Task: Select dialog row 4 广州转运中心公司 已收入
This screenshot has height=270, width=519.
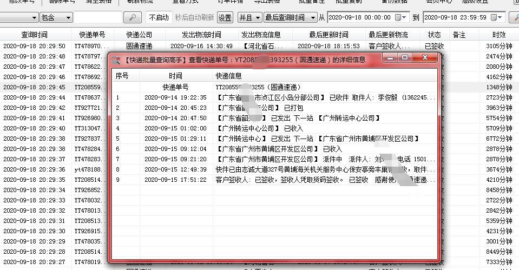Action: (x=274, y=128)
